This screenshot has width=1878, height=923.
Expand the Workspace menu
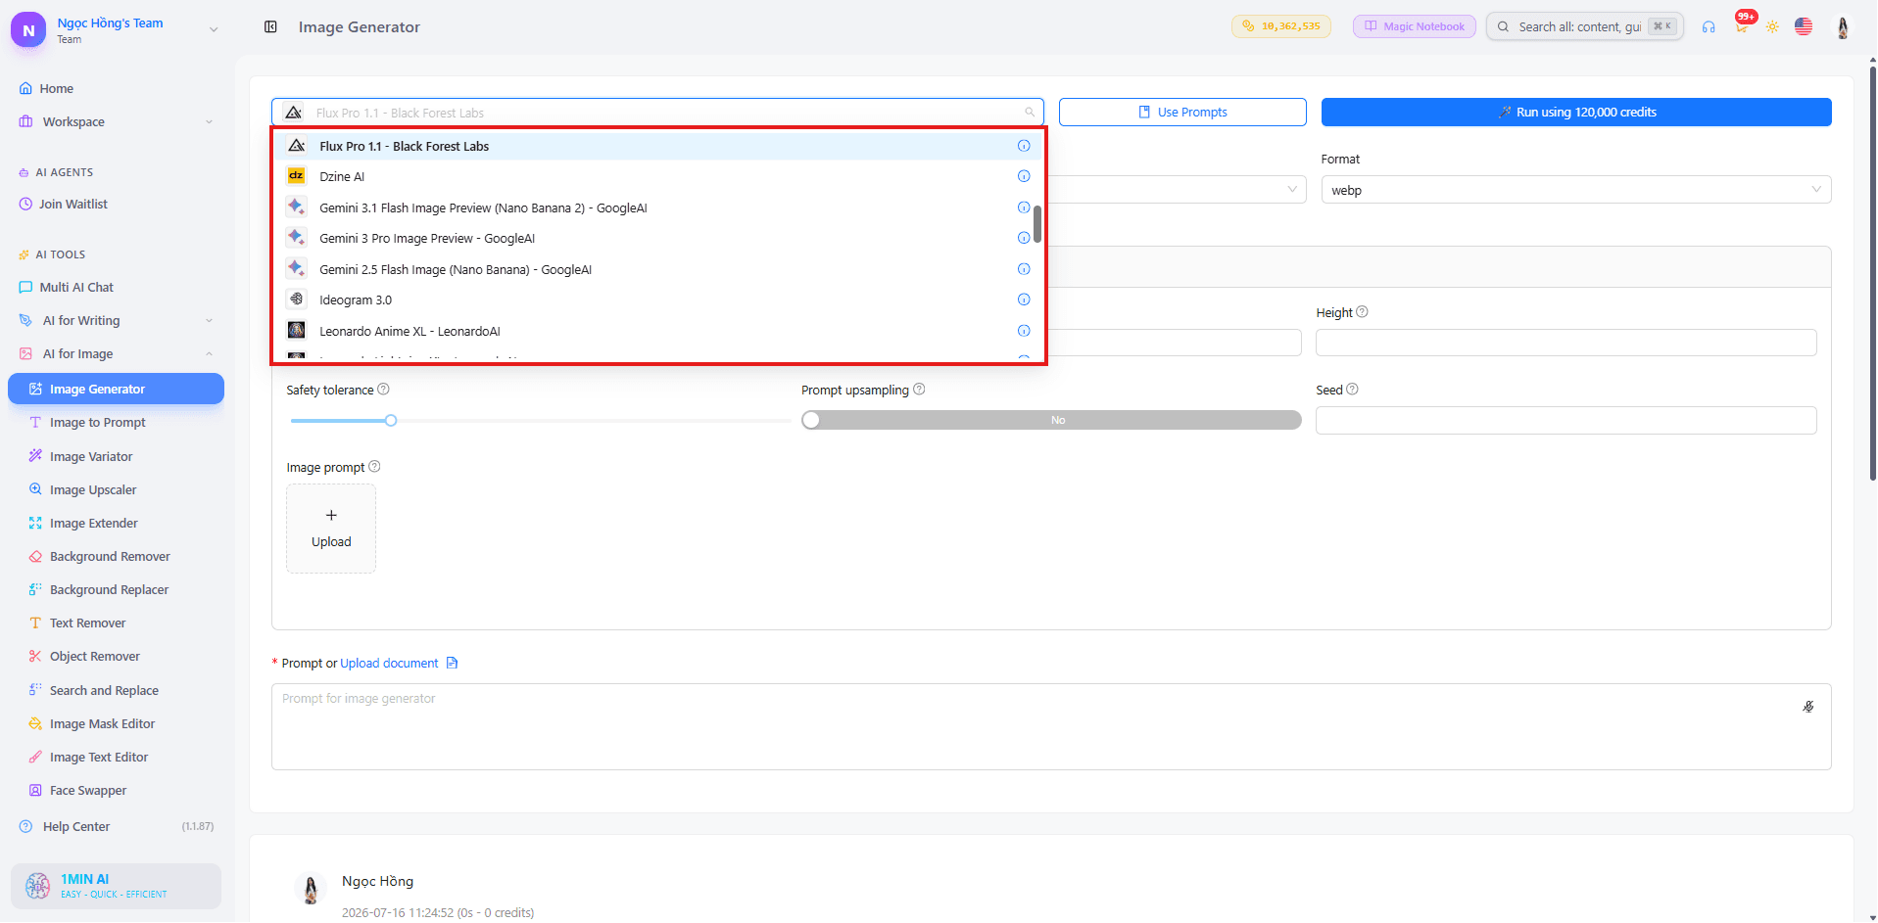pyautogui.click(x=117, y=121)
